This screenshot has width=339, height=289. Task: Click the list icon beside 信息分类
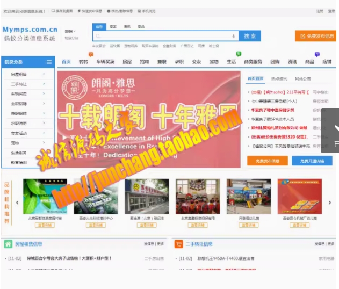(x=49, y=62)
